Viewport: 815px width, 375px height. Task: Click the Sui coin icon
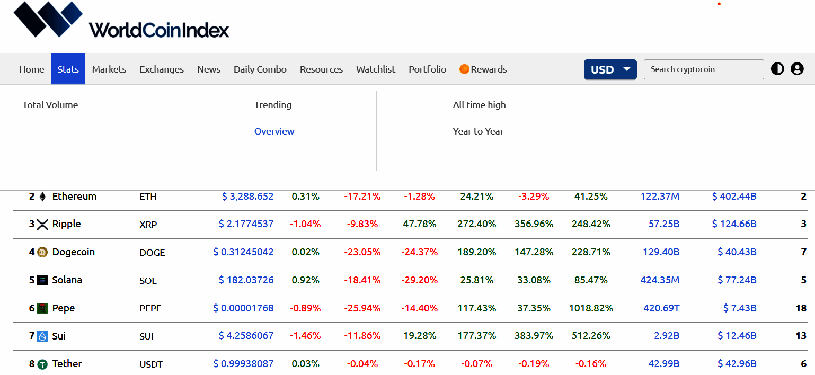point(42,336)
